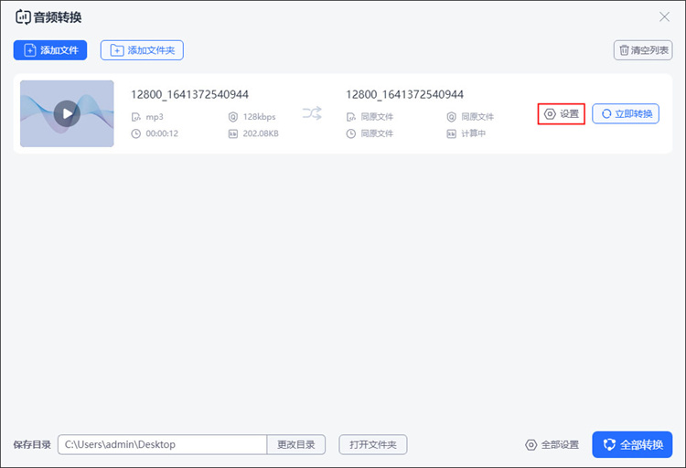Click the shuffle convert arrow icon
Image resolution: width=686 pixels, height=468 pixels.
click(312, 113)
